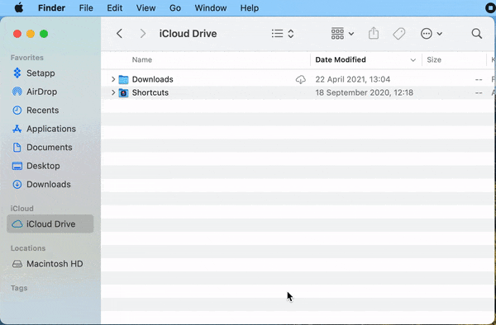Select Downloads in the sidebar
This screenshot has height=325, width=496.
50,184
